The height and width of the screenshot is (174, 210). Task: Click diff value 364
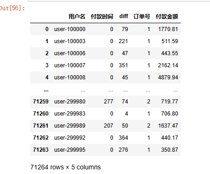(123, 138)
